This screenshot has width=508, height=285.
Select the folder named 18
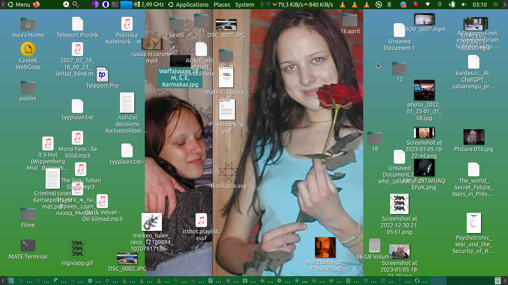click(375, 142)
